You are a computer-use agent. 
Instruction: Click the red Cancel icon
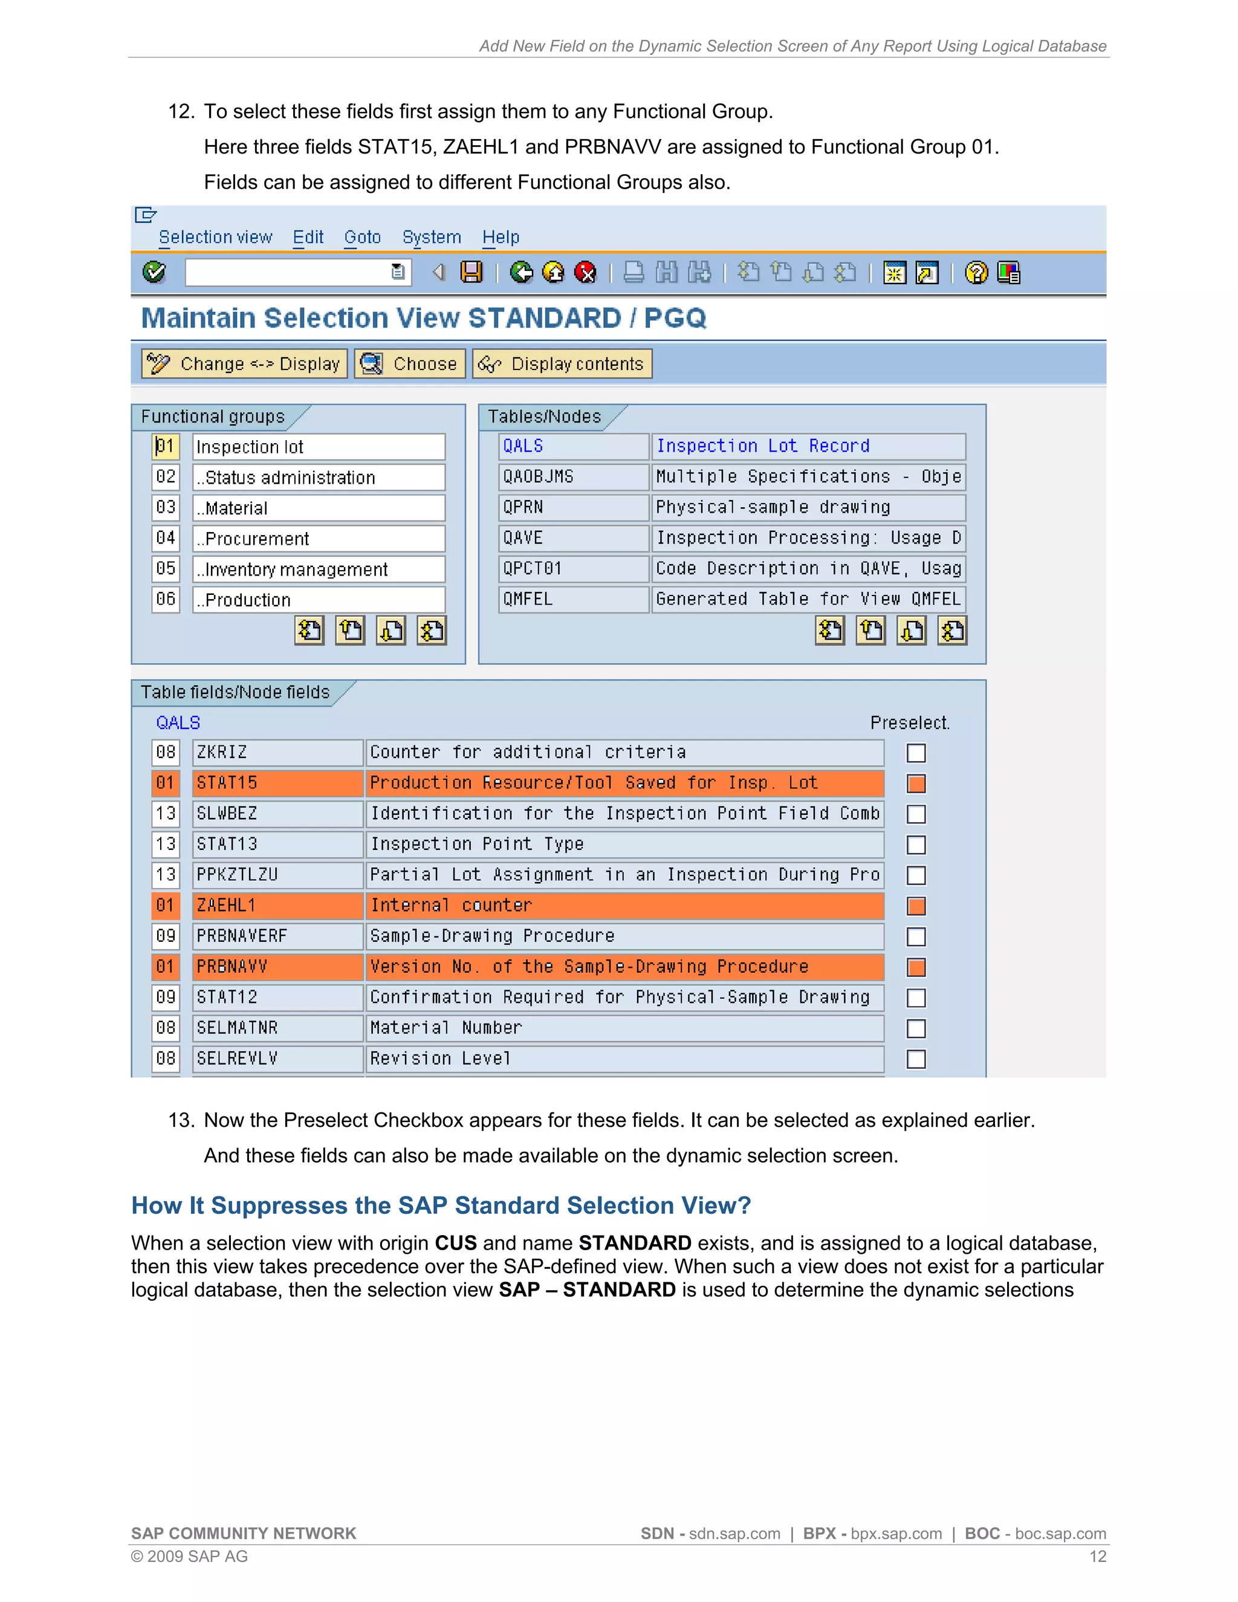[x=585, y=273]
